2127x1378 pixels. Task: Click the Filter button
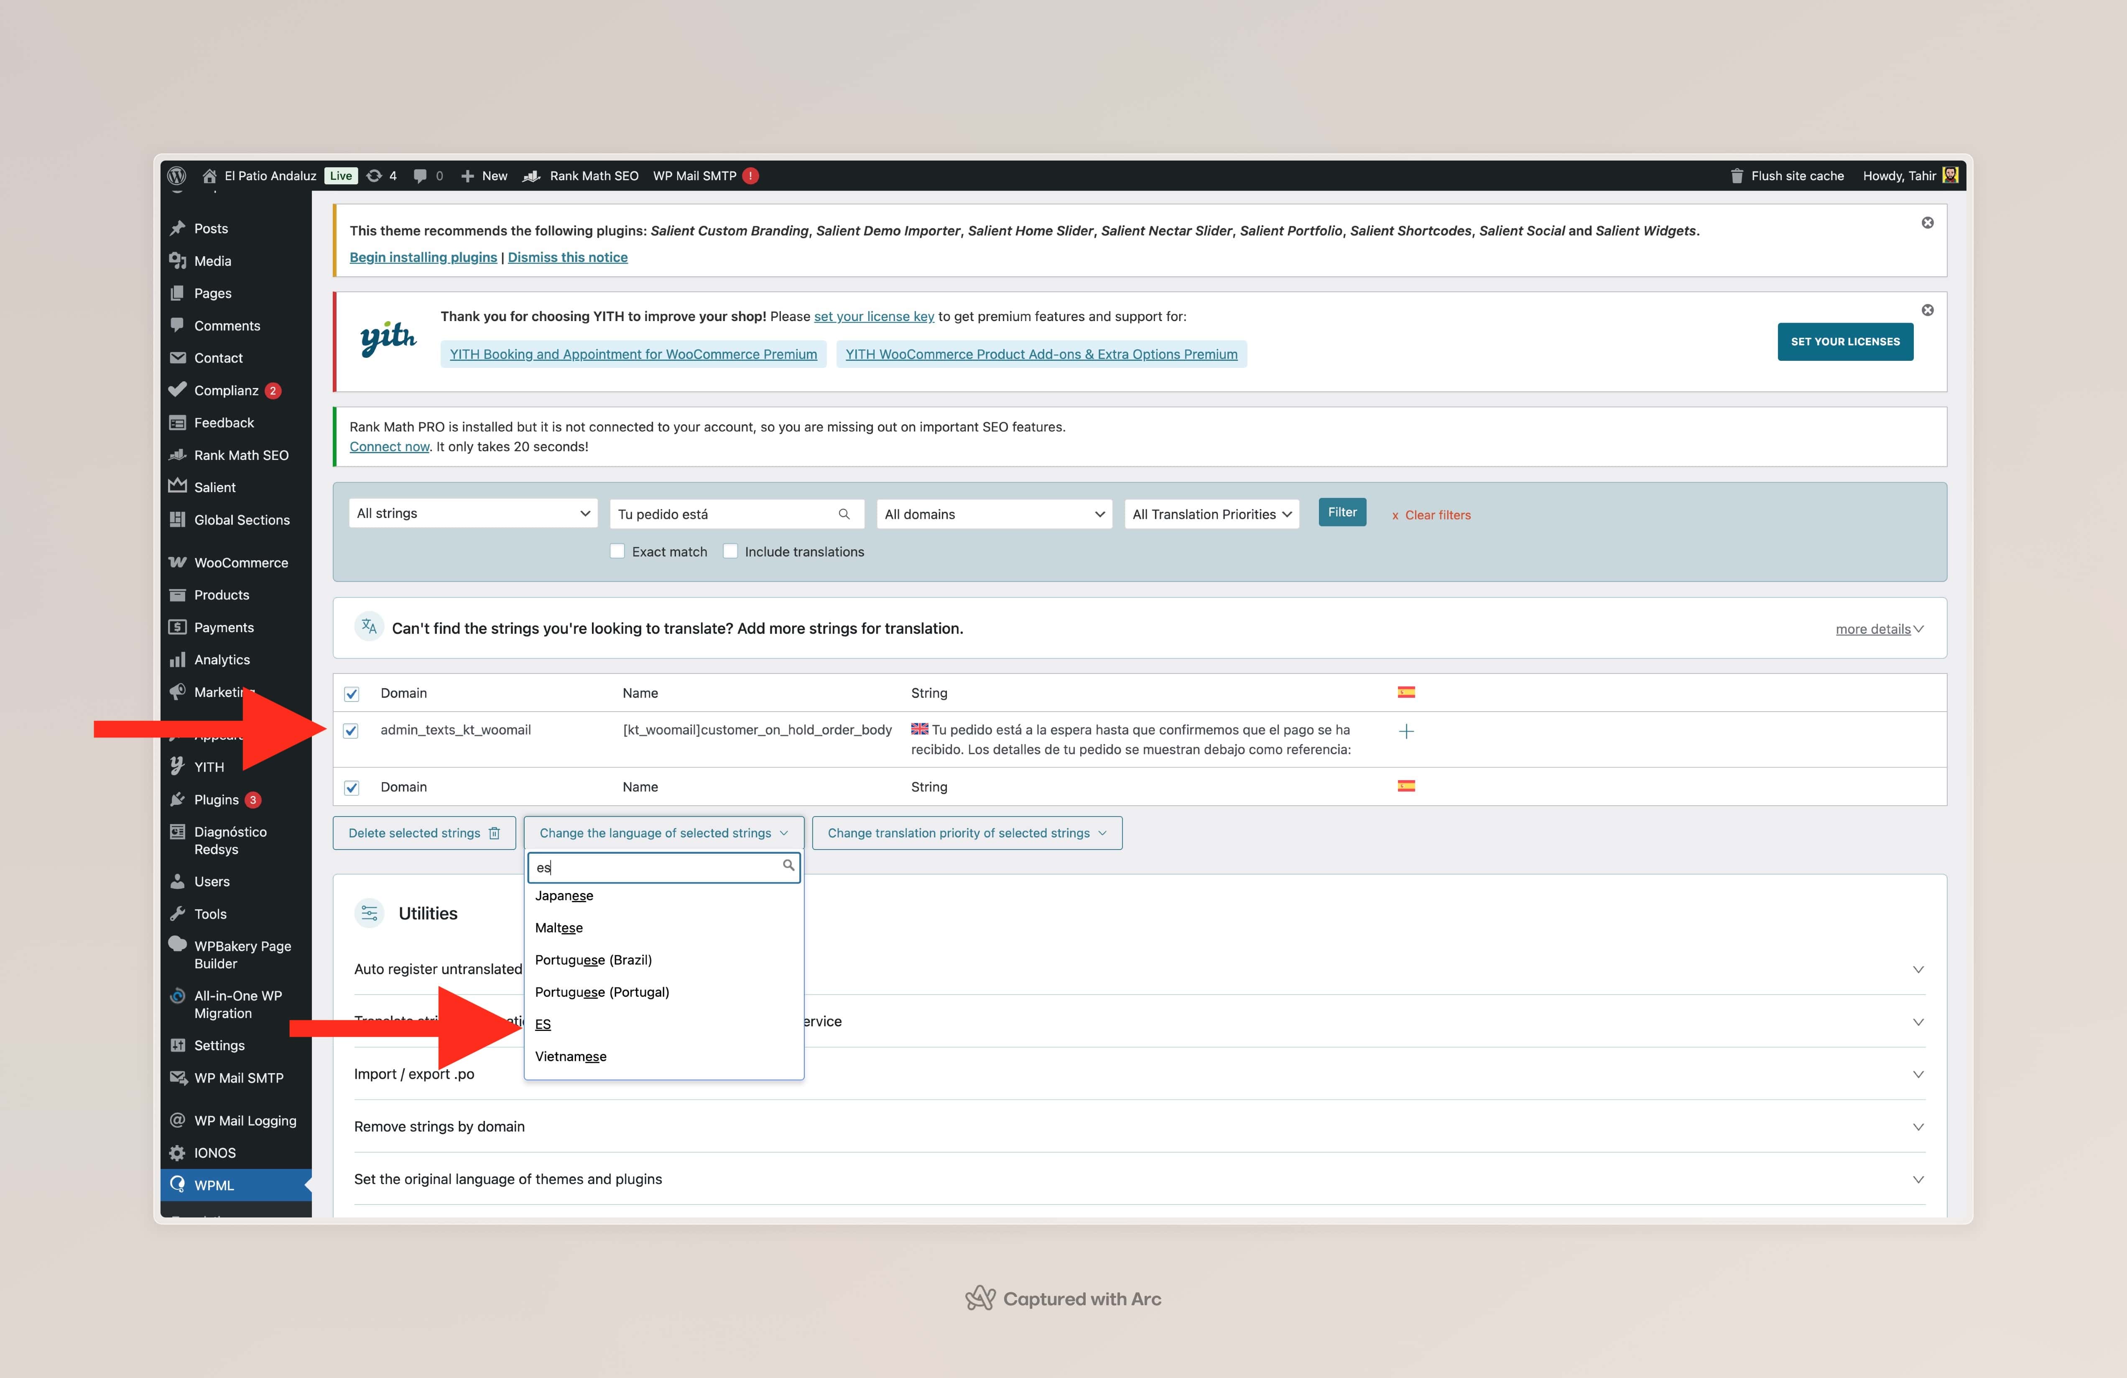coord(1341,512)
